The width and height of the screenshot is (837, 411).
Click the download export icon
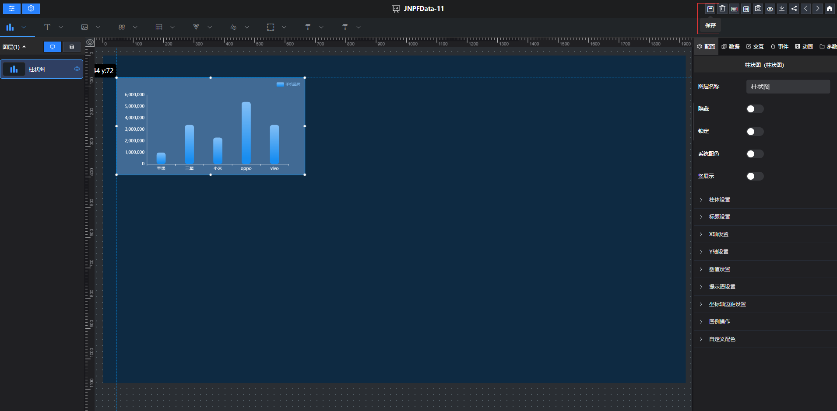782,9
